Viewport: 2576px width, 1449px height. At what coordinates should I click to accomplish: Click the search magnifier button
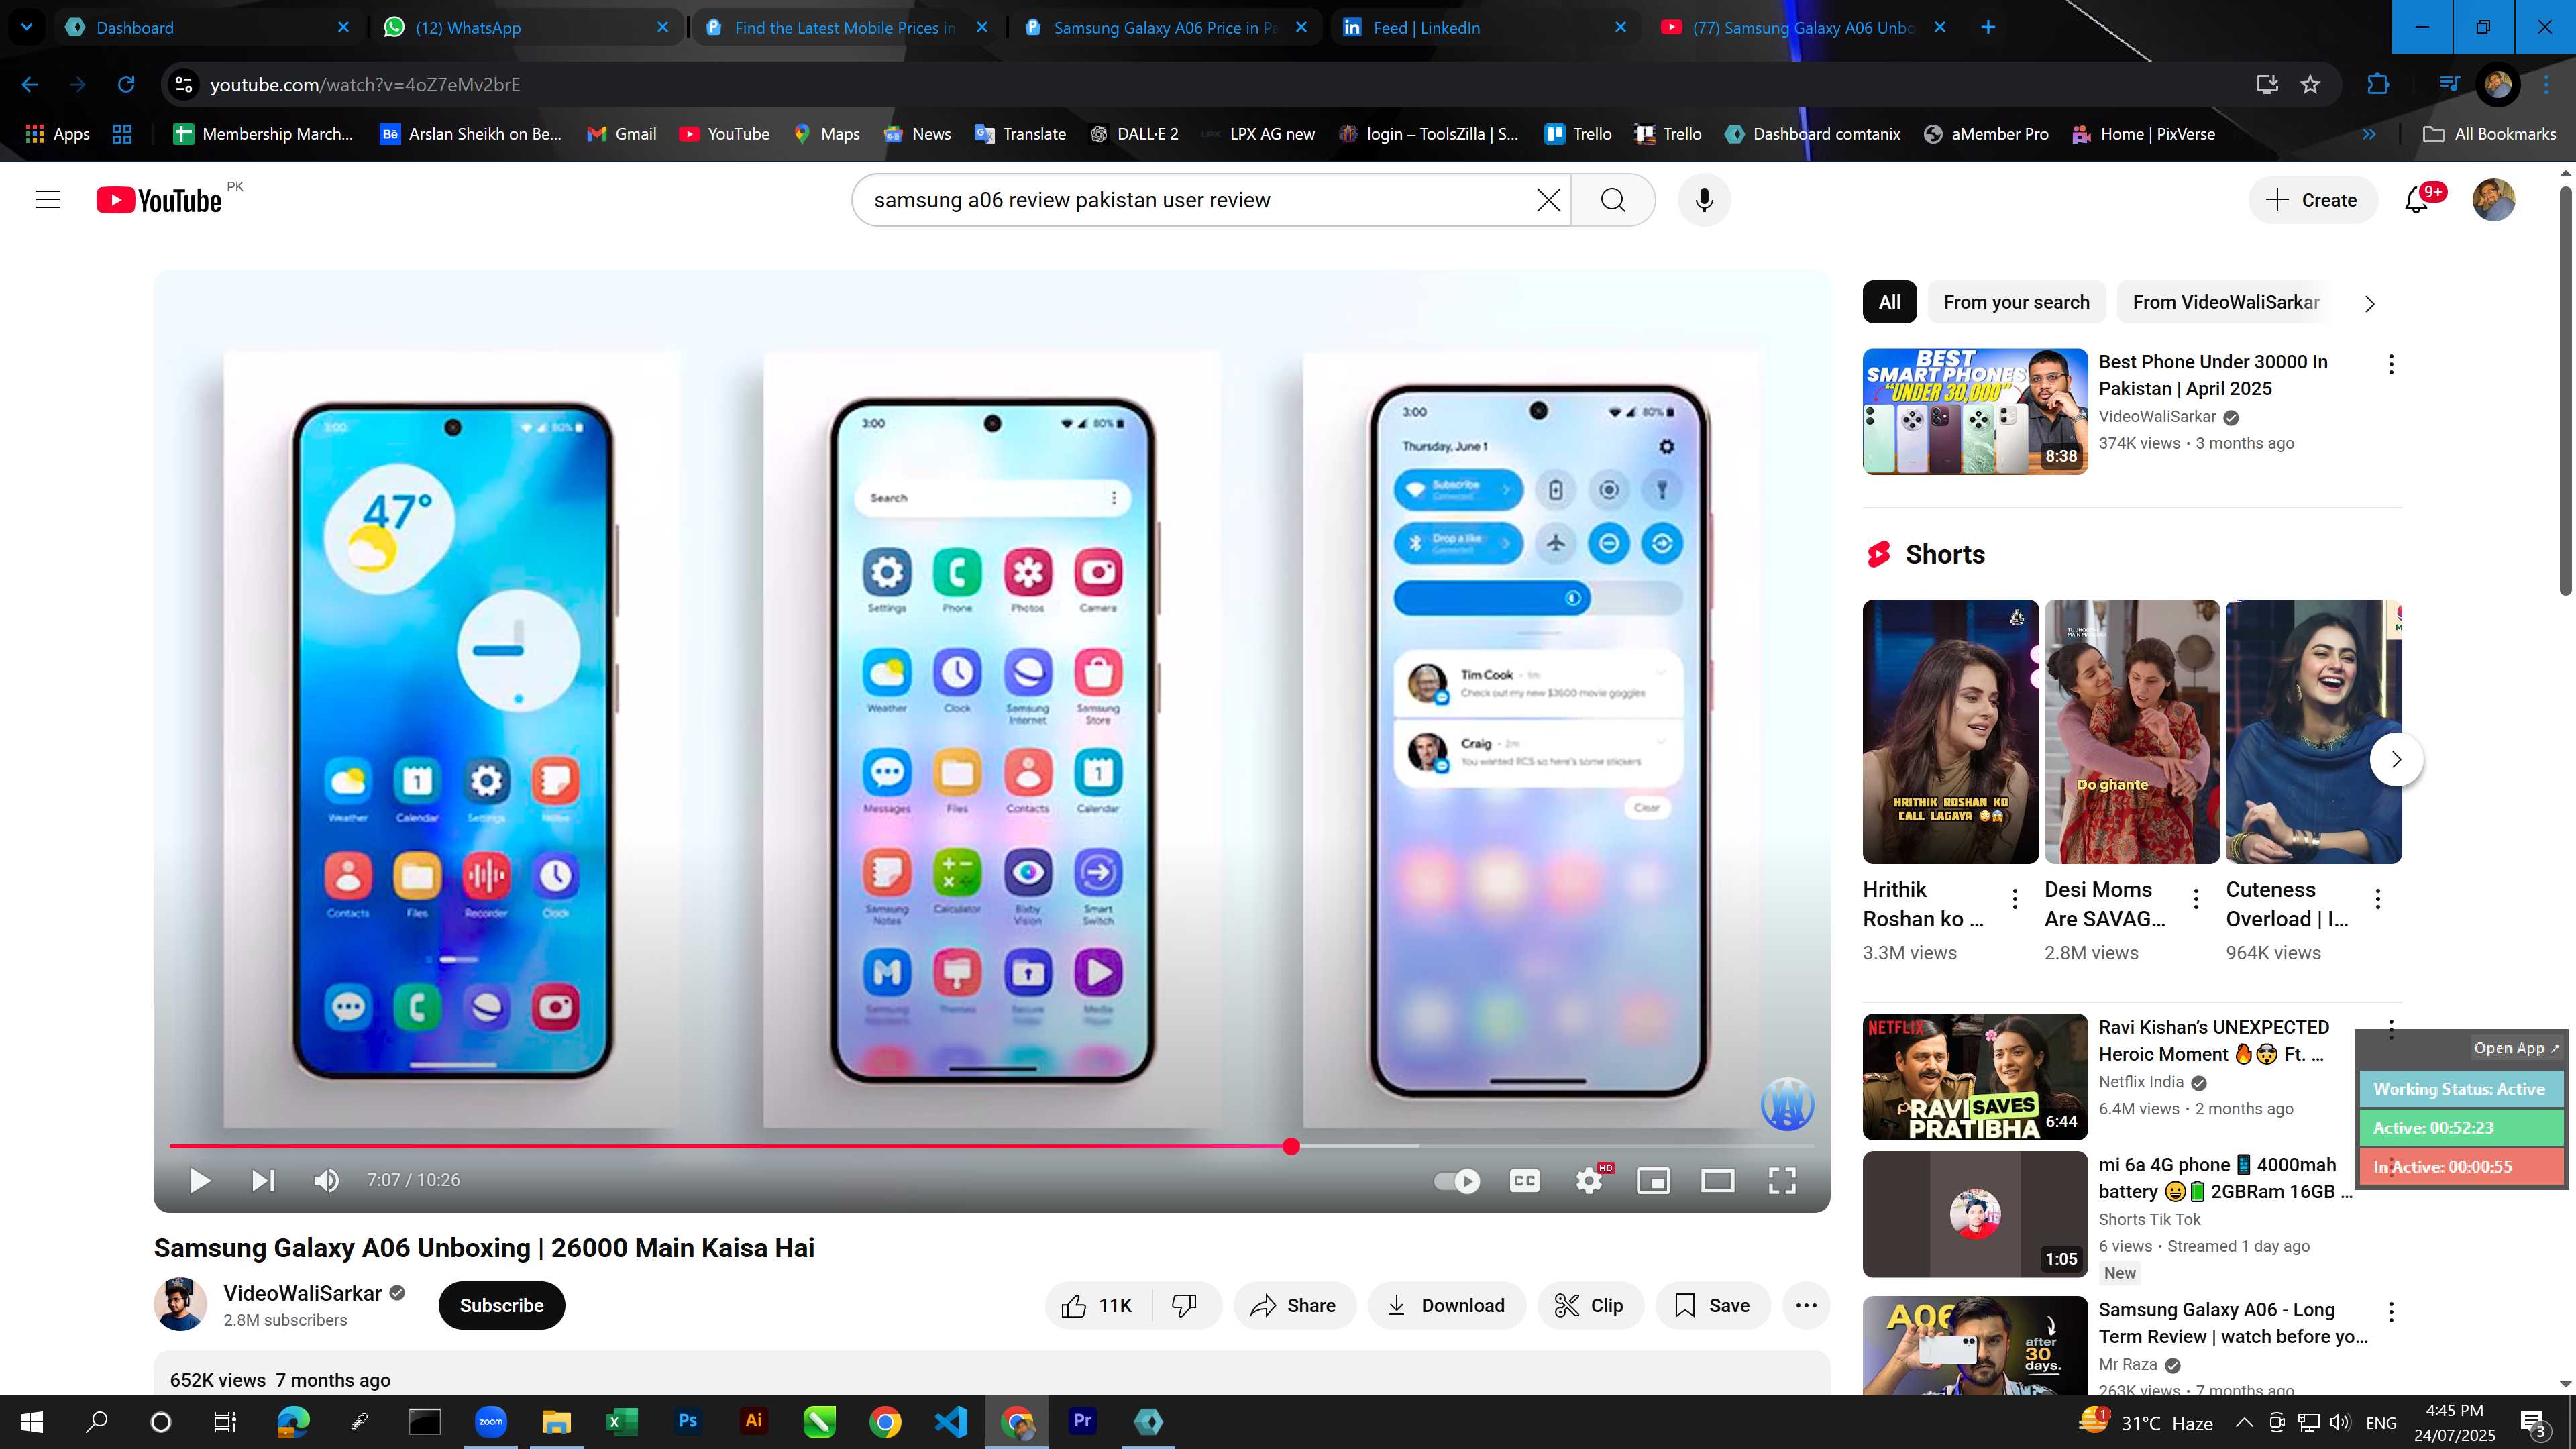click(x=1613, y=200)
